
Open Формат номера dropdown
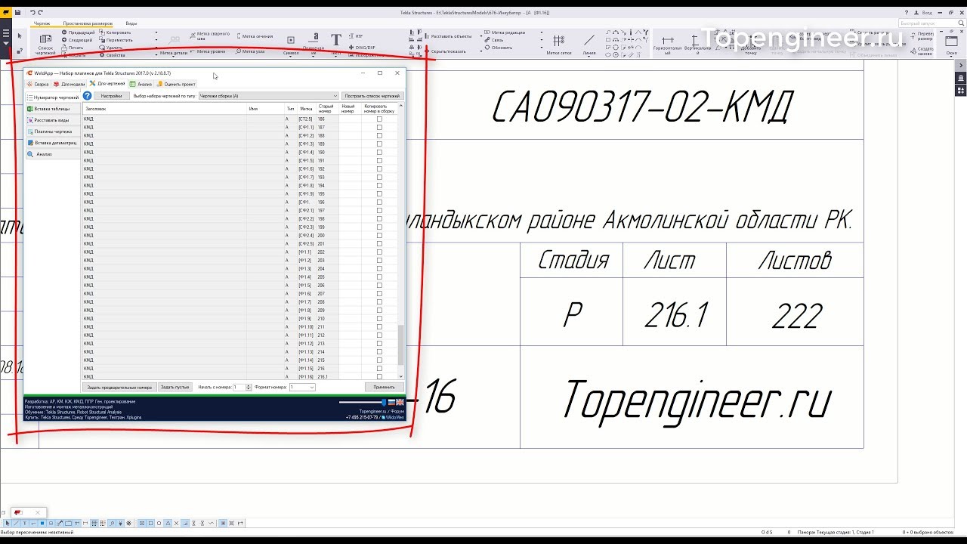click(x=302, y=387)
